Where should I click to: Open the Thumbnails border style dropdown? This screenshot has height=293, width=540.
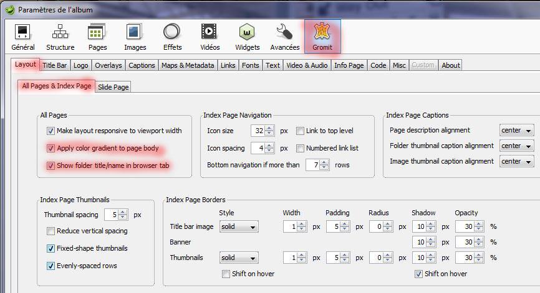coord(238,258)
